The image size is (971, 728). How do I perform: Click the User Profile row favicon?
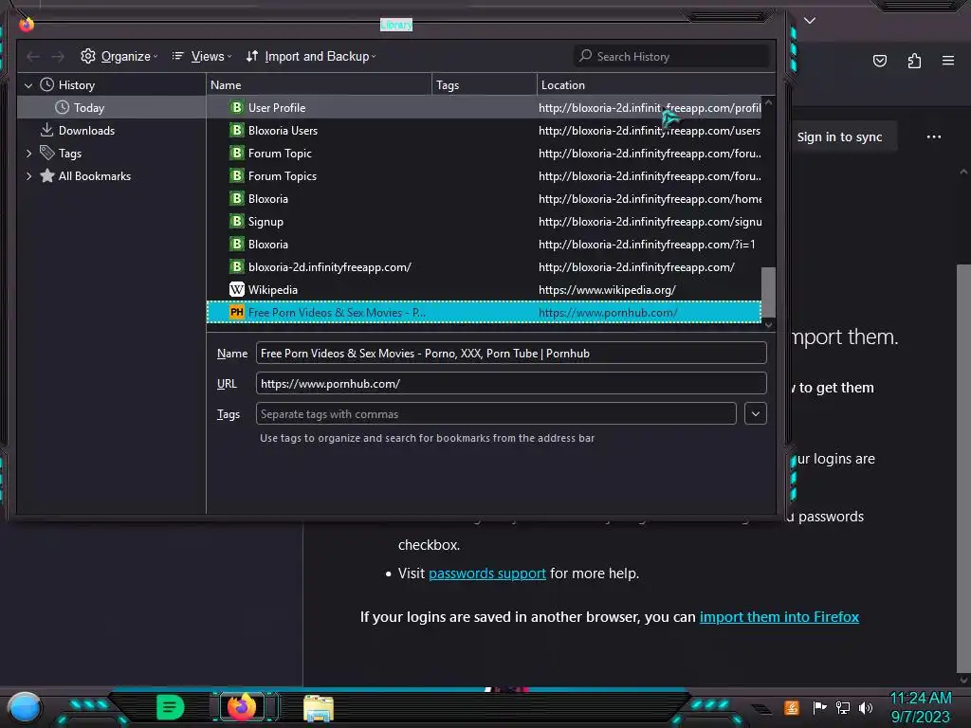[x=236, y=108]
